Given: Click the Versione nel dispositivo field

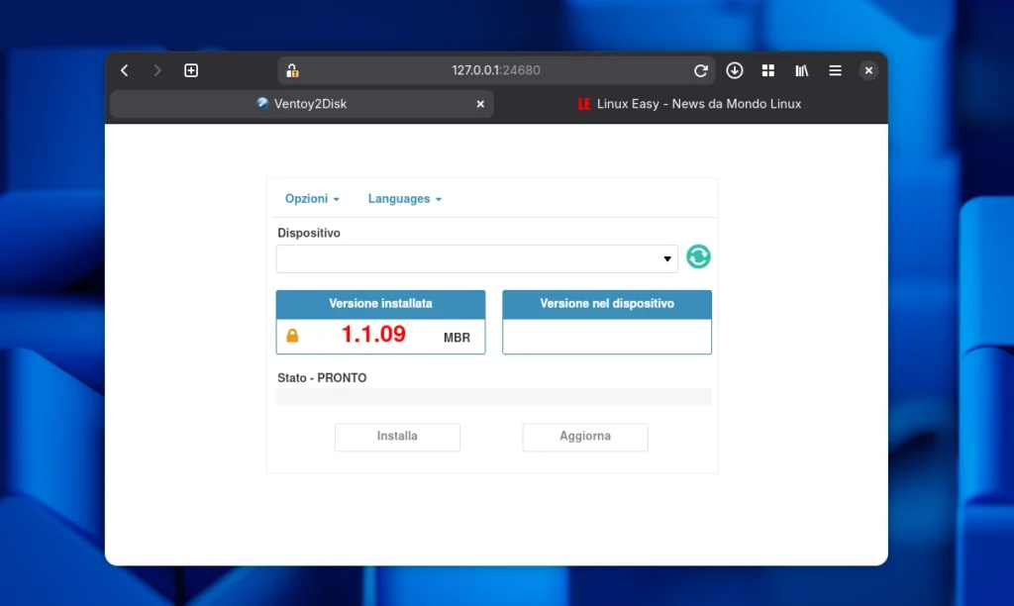Looking at the screenshot, I should (x=606, y=337).
